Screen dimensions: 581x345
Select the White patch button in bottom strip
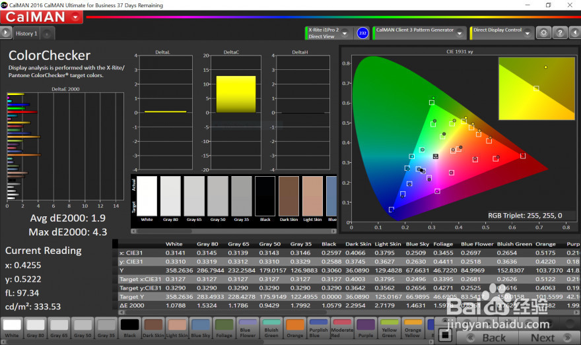[12, 328]
